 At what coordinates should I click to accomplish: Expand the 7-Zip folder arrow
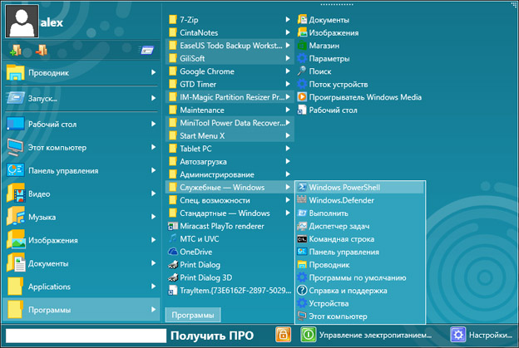[288, 19]
